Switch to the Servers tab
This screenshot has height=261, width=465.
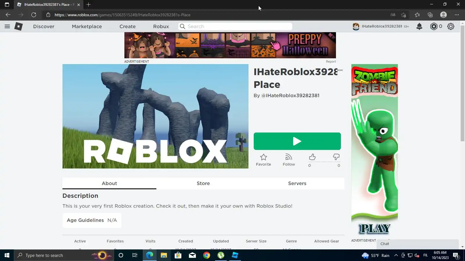[x=297, y=183]
